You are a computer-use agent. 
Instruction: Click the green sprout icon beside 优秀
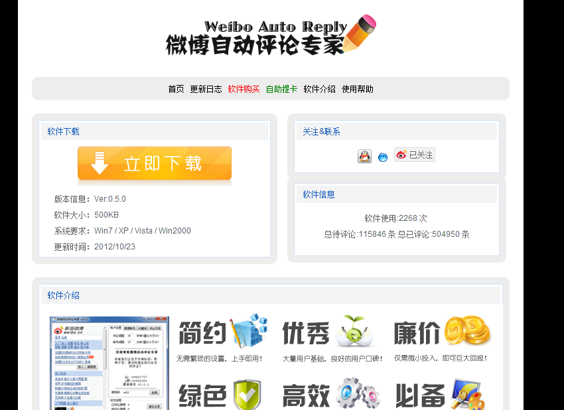354,331
